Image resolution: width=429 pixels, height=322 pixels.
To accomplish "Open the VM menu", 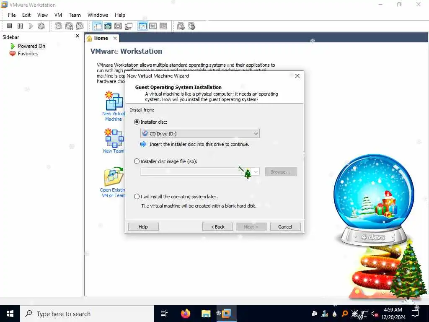I will (x=58, y=15).
